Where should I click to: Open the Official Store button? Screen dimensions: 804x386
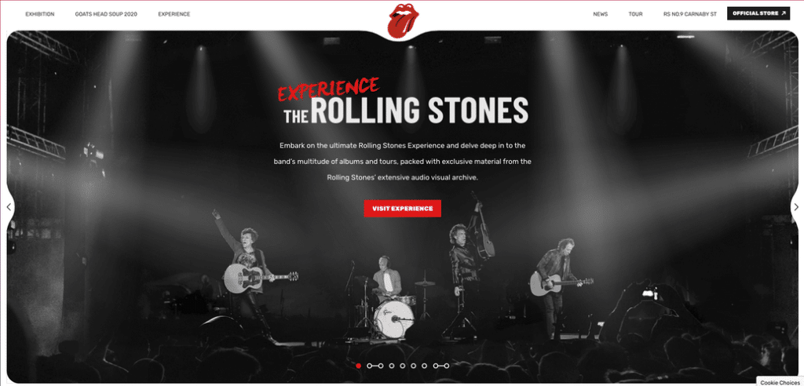758,14
